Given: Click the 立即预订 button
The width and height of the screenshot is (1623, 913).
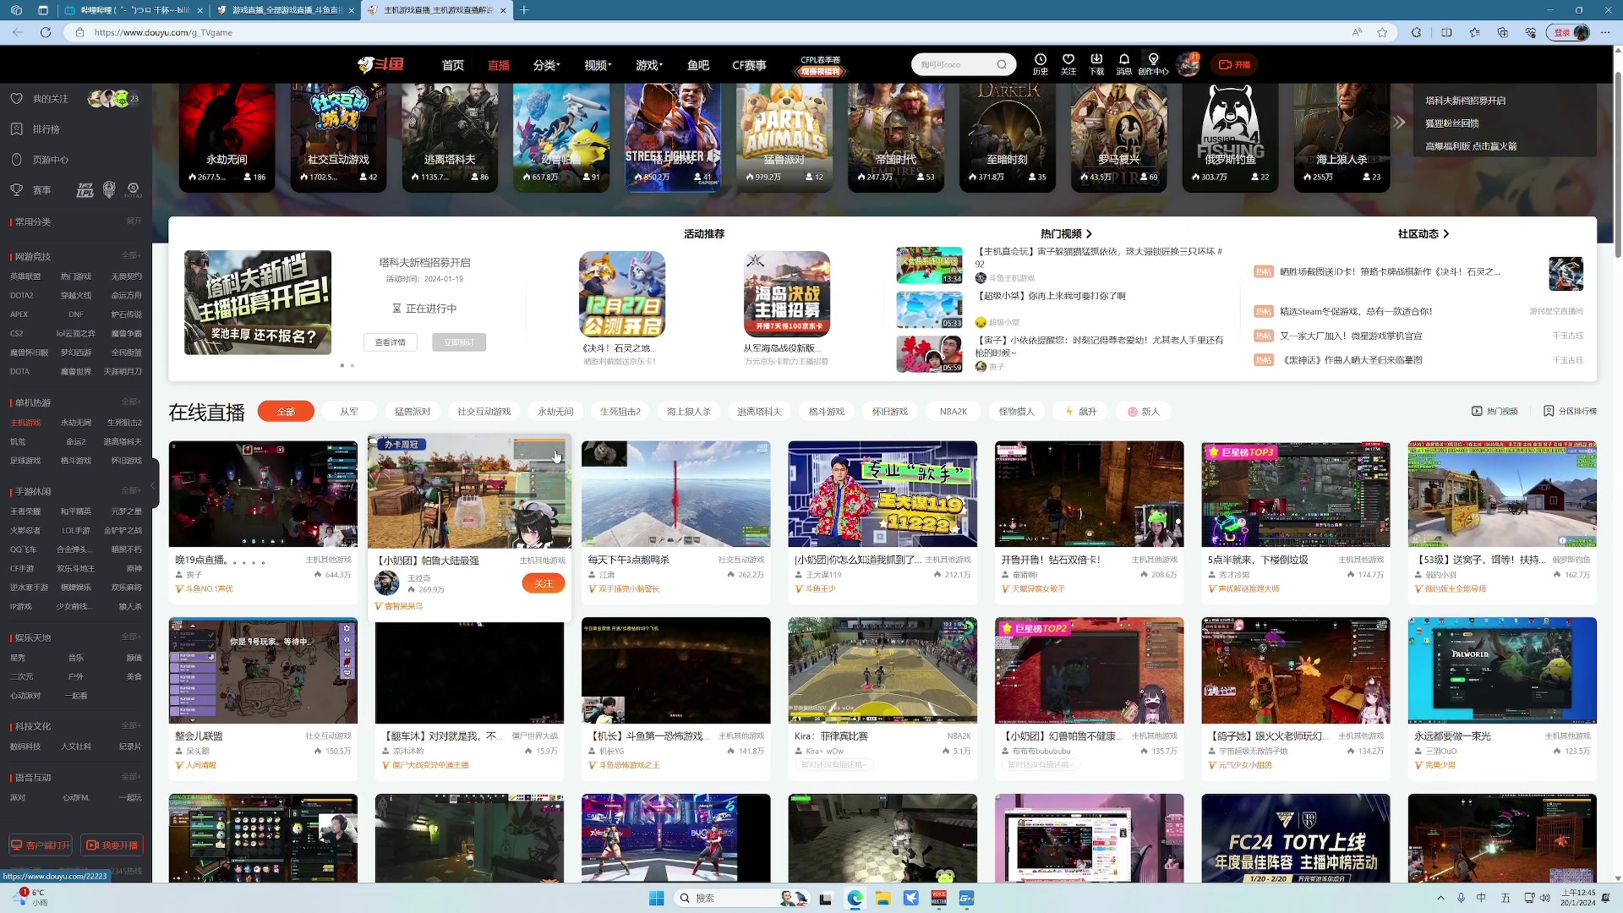Looking at the screenshot, I should coord(459,342).
